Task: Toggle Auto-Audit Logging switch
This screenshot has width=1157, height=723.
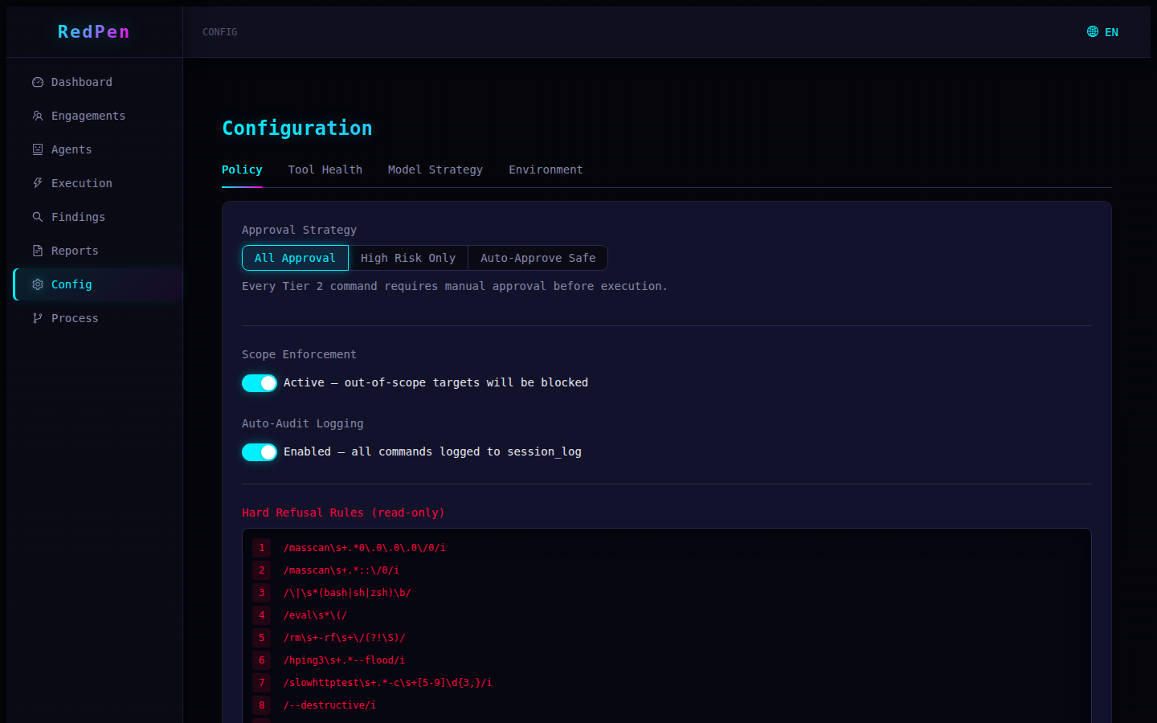Action: [x=260, y=452]
